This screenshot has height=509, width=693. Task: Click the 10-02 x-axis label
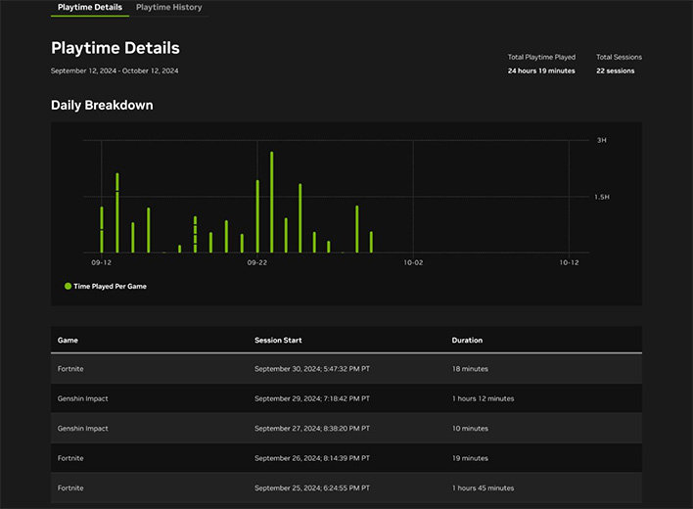413,262
